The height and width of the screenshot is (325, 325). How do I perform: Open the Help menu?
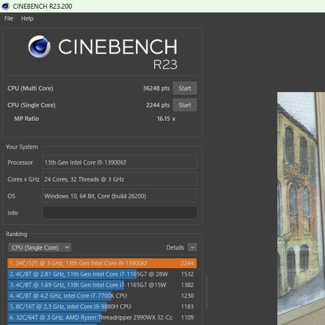coord(27,18)
